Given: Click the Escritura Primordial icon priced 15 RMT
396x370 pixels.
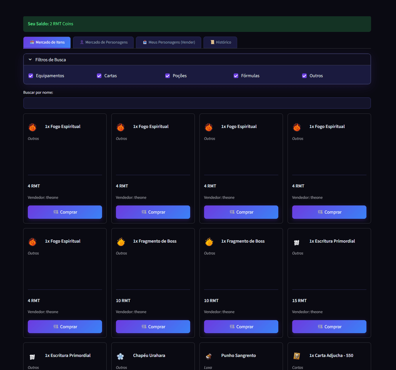Looking at the screenshot, I should [297, 243].
